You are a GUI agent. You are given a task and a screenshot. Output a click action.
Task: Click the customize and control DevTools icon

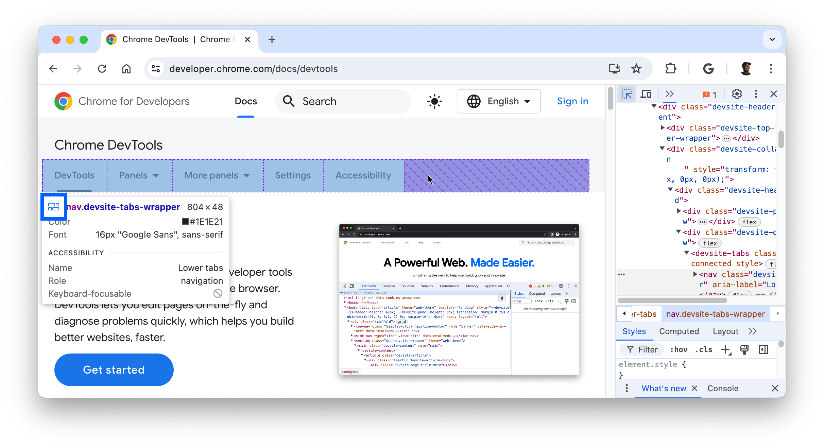(756, 94)
